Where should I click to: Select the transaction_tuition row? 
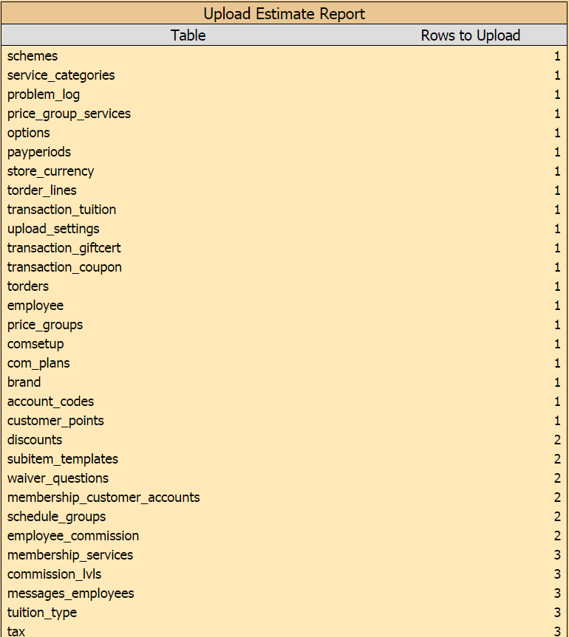click(x=284, y=209)
